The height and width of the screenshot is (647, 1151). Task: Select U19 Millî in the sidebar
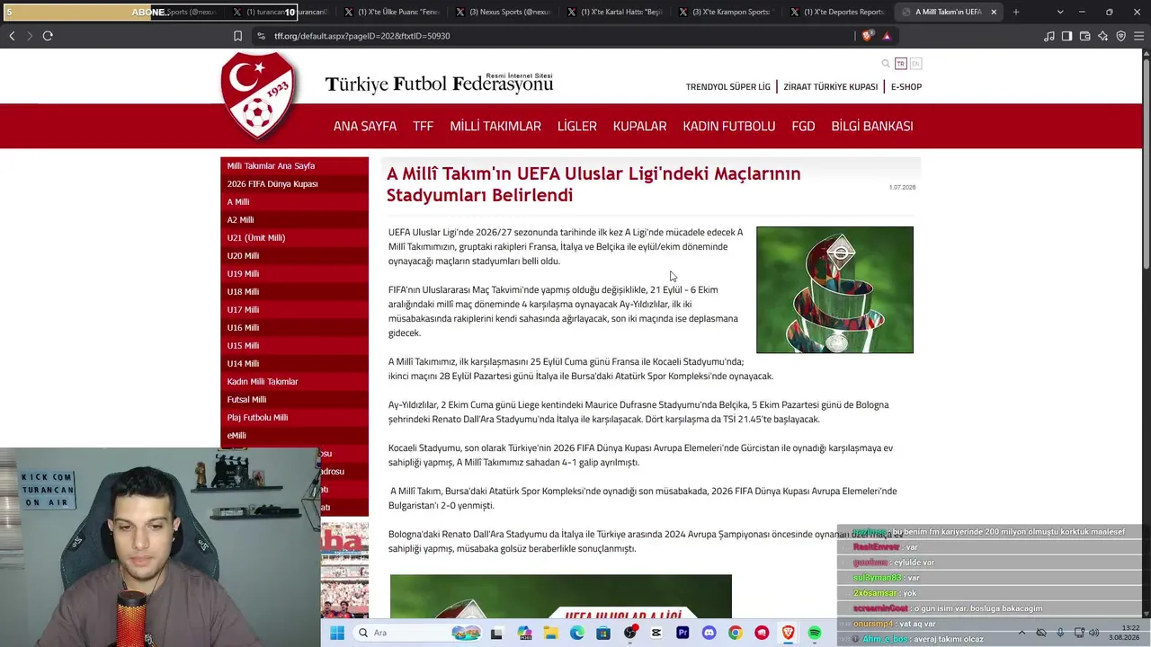(294, 274)
